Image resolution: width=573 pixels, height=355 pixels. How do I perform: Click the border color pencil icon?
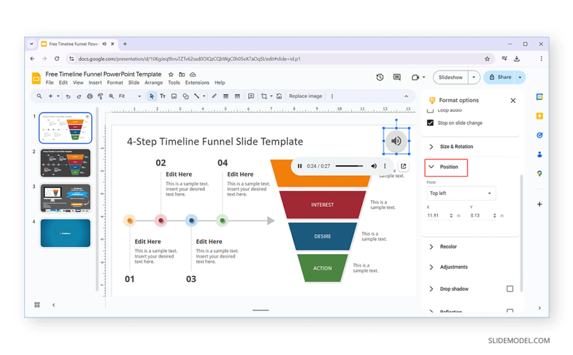(x=214, y=96)
